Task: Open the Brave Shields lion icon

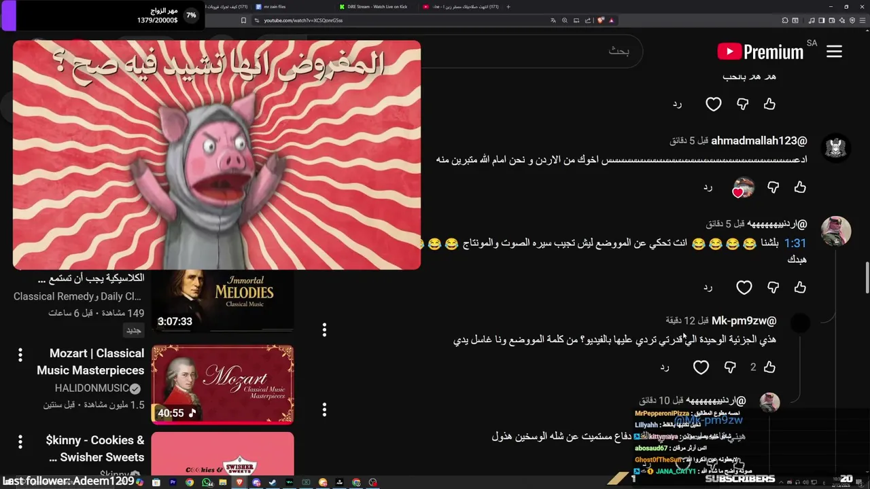Action: click(601, 20)
